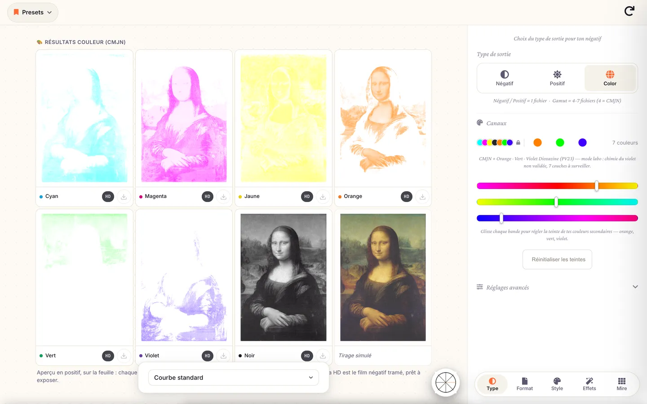The width and height of the screenshot is (647, 404).
Task: Click the orange hue slider handle
Action: [x=597, y=186]
